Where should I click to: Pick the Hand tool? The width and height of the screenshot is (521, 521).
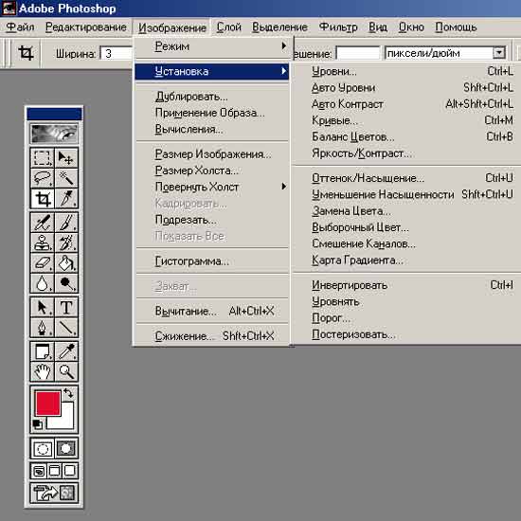click(x=42, y=371)
